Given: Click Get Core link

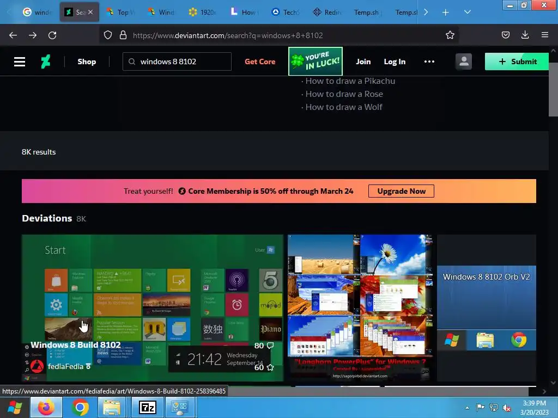Looking at the screenshot, I should 260,62.
